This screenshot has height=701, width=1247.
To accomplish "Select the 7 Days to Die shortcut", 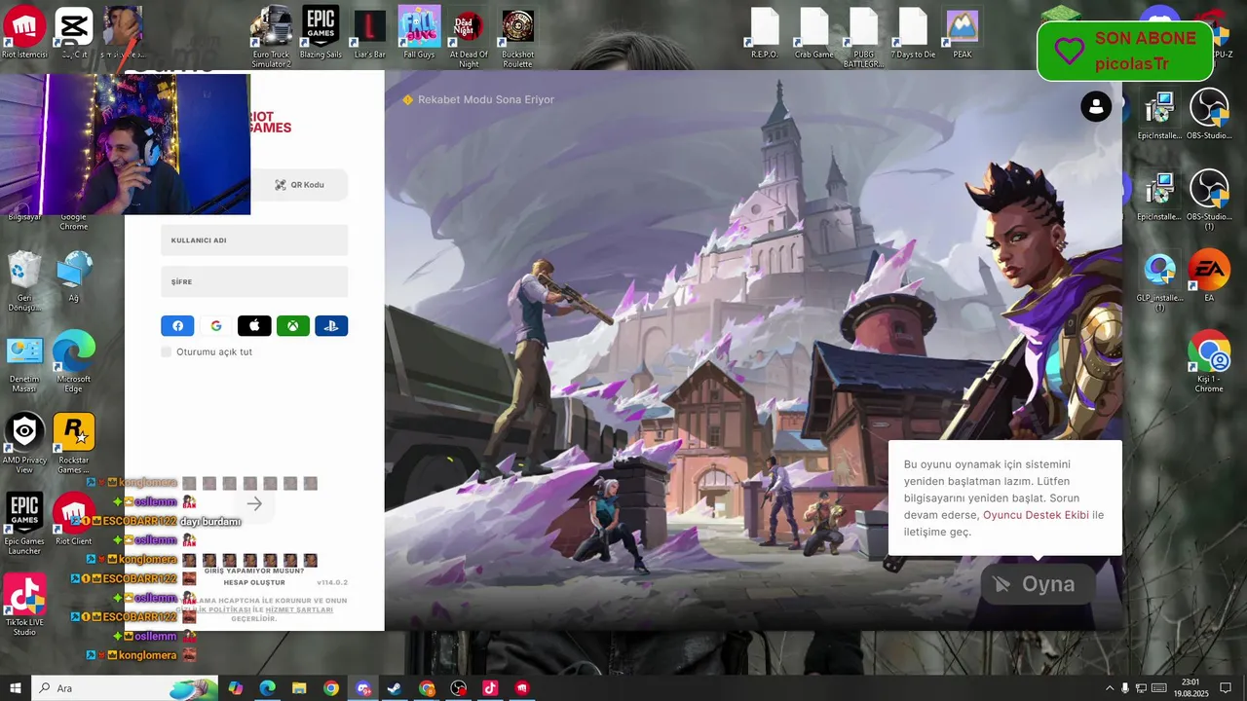I will coord(913,34).
